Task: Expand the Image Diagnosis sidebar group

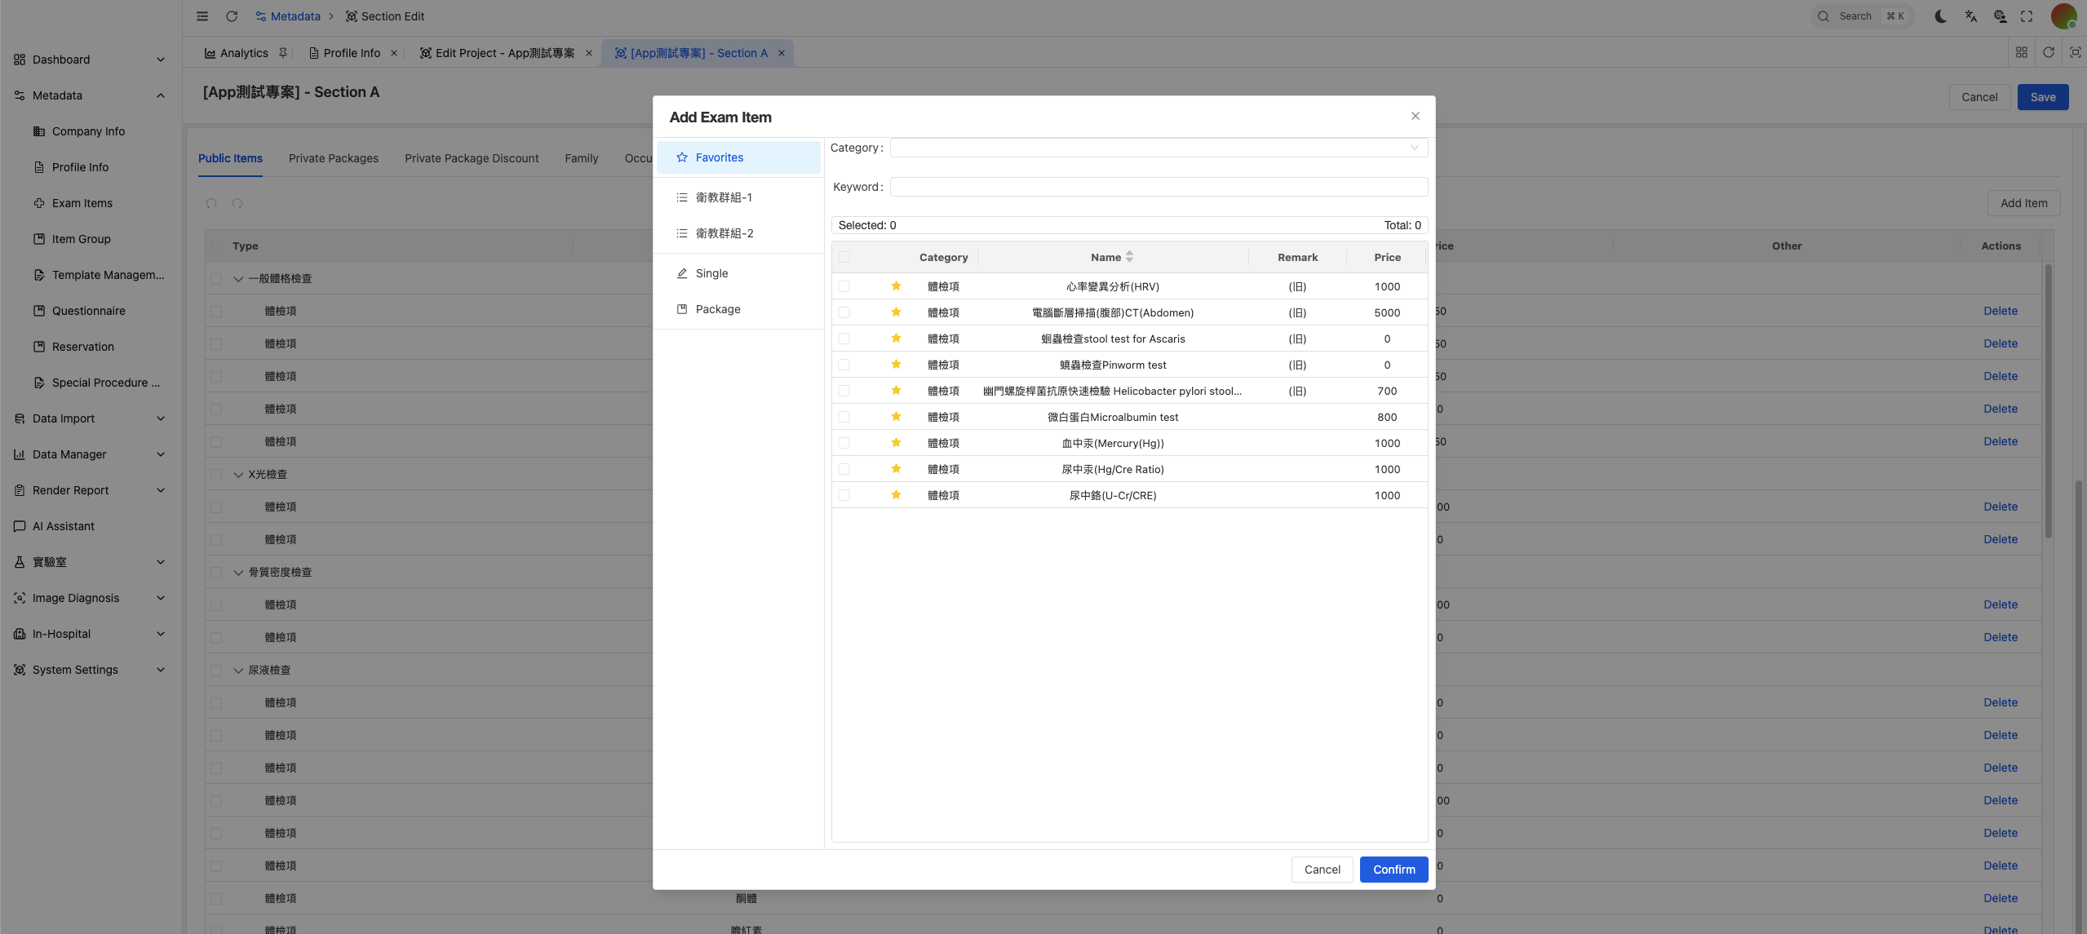Action: 161,598
